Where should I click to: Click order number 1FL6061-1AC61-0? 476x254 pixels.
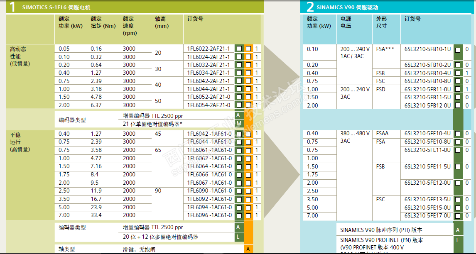pyautogui.click(x=209, y=150)
